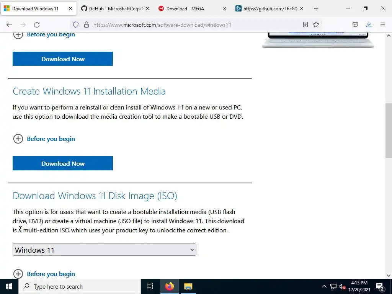Close the Download Windows 11 tab

(x=70, y=8)
